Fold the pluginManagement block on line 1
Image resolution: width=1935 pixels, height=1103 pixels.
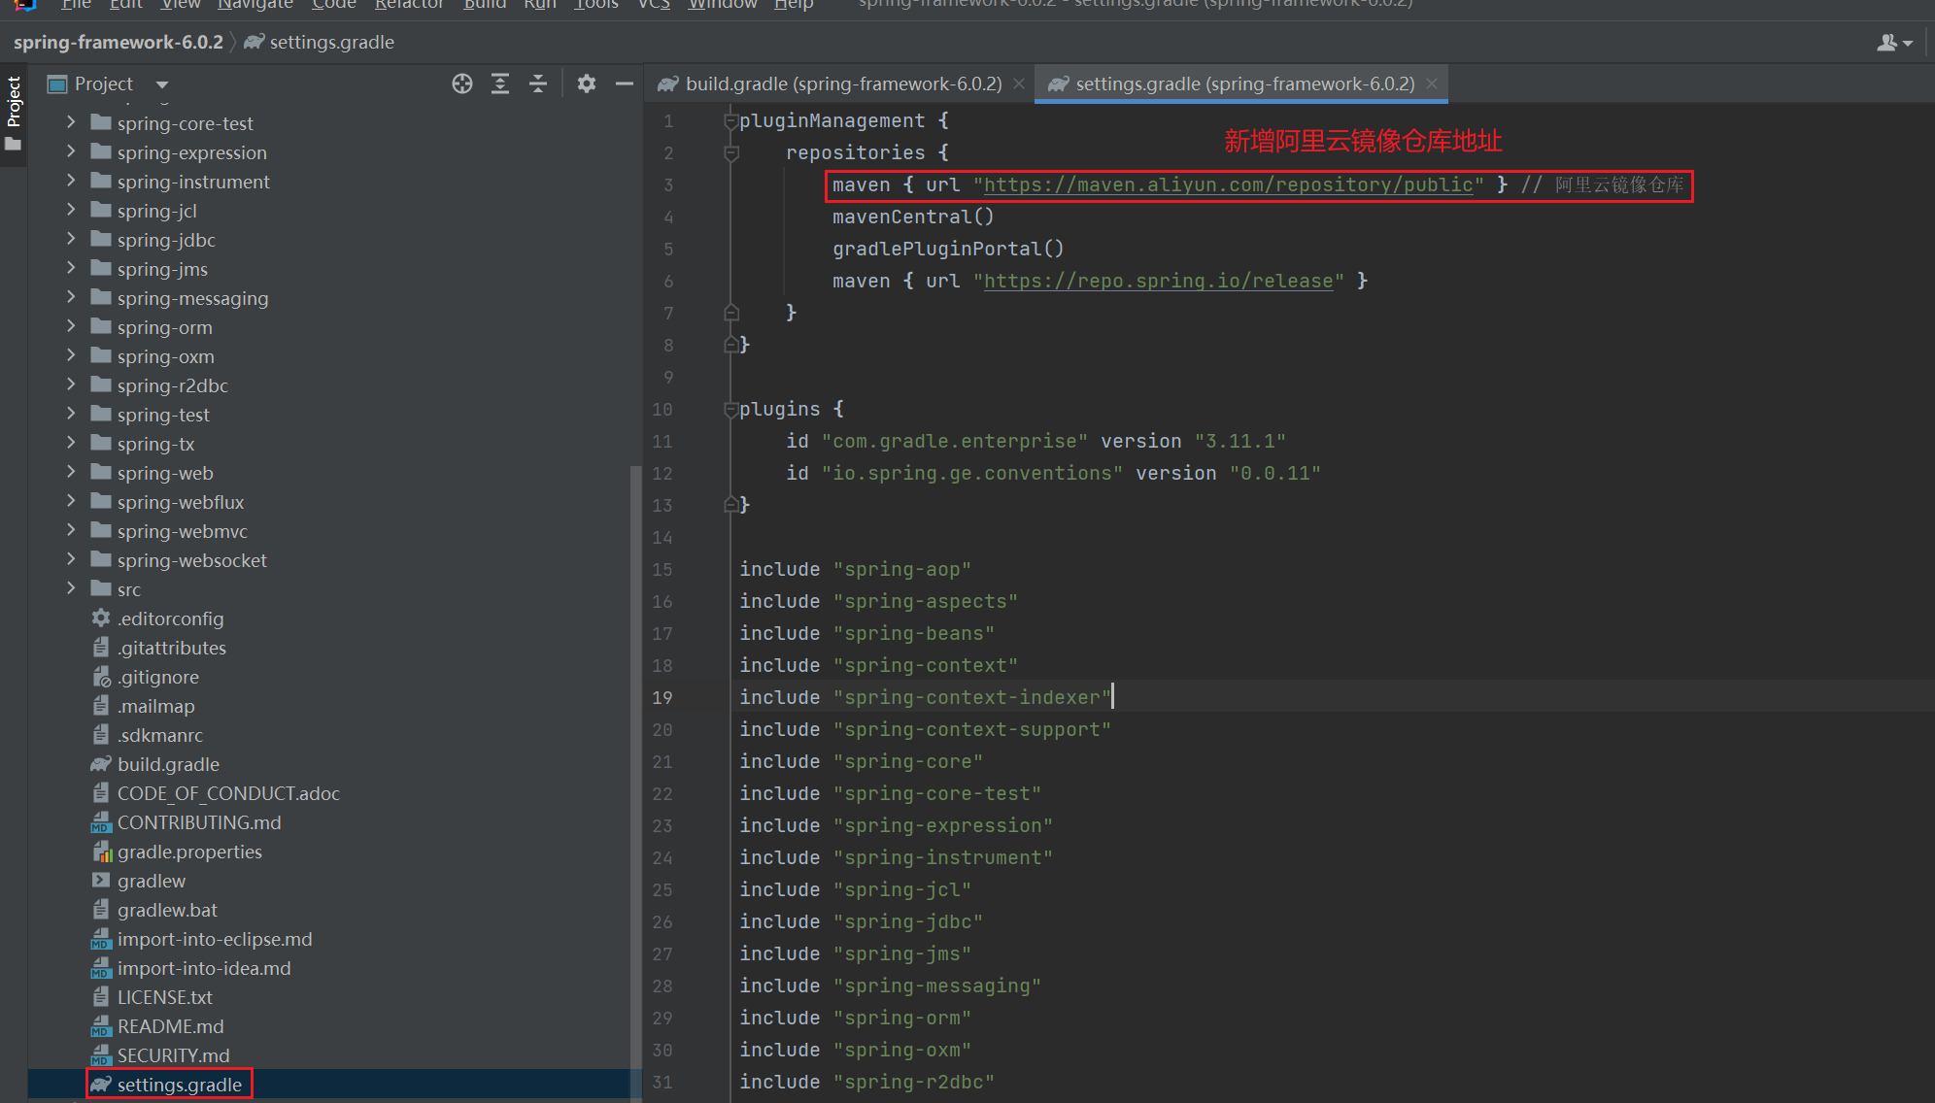[x=731, y=121]
